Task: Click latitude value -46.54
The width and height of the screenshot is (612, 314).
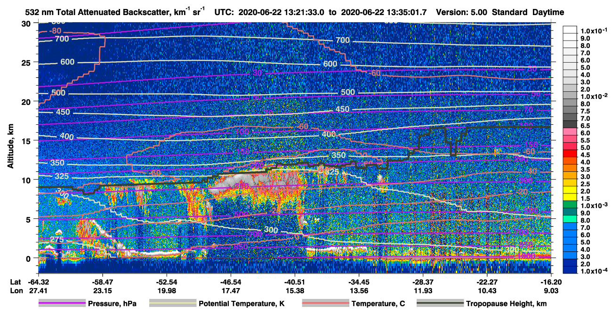Action: tap(230, 282)
